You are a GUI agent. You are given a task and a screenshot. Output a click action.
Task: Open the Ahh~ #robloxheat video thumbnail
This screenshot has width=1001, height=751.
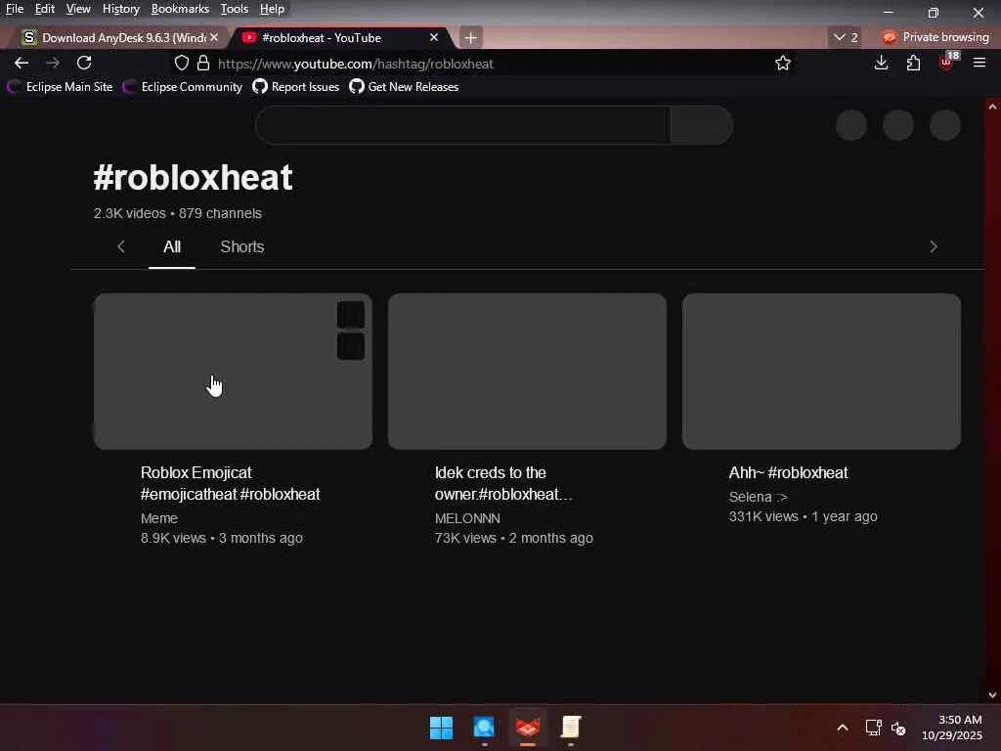tap(821, 371)
